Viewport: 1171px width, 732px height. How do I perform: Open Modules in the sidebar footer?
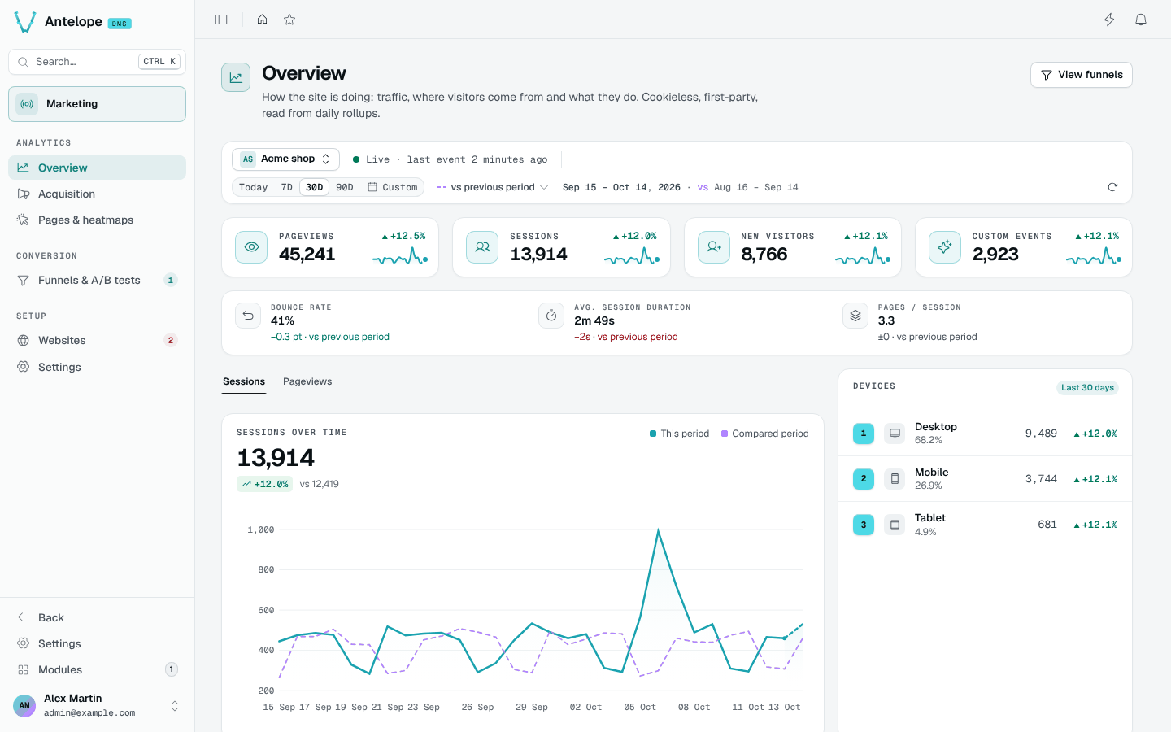[97, 669]
